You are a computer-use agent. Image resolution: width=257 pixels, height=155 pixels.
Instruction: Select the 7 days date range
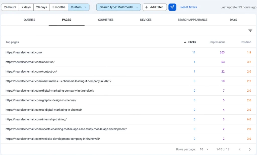pyautogui.click(x=26, y=7)
